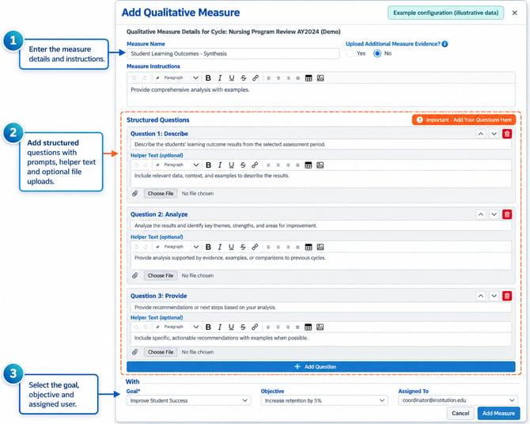Open Paragraph style dropdown in Measure Instructions
Screen dimensions: 530x424
tap(181, 78)
